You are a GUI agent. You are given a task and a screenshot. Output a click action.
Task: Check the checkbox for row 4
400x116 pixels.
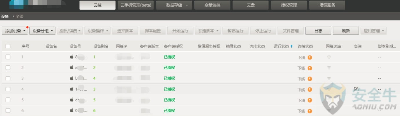[x=8, y=89]
